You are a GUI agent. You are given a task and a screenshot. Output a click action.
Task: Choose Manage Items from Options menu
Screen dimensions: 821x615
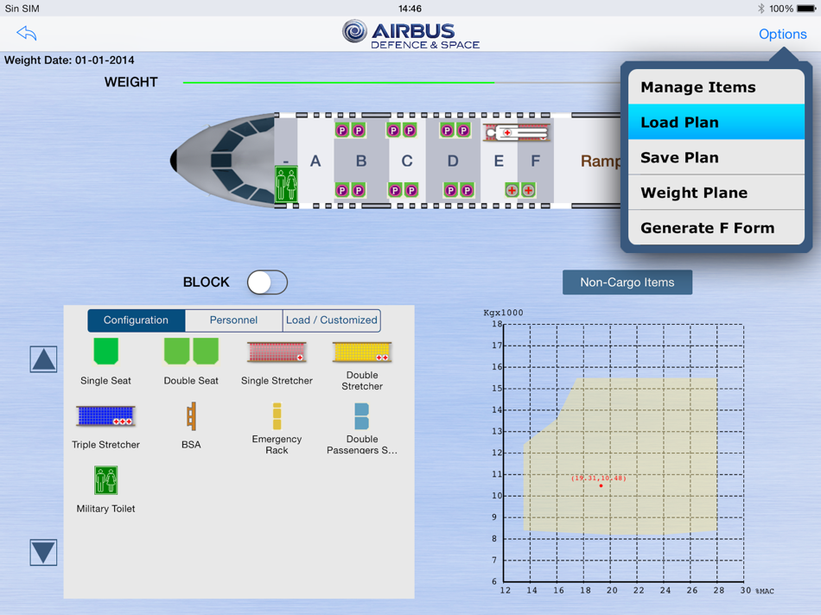click(x=716, y=87)
